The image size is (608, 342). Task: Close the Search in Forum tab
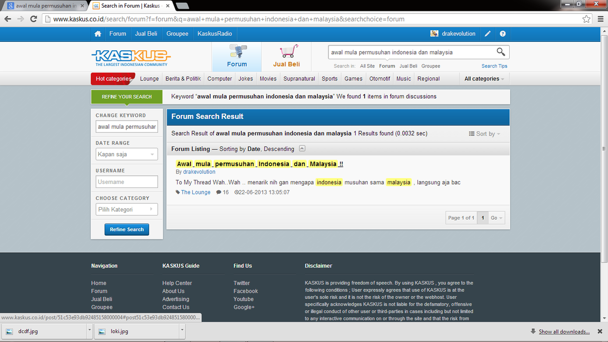[168, 6]
